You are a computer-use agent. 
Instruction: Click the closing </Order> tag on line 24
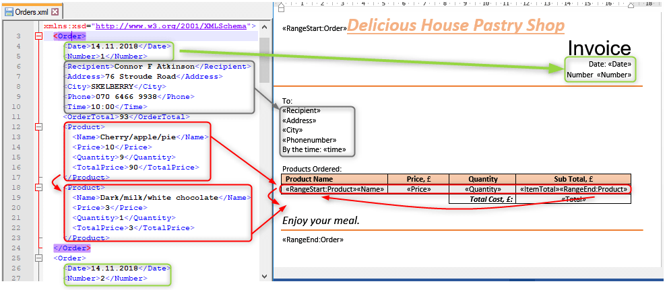click(x=72, y=248)
